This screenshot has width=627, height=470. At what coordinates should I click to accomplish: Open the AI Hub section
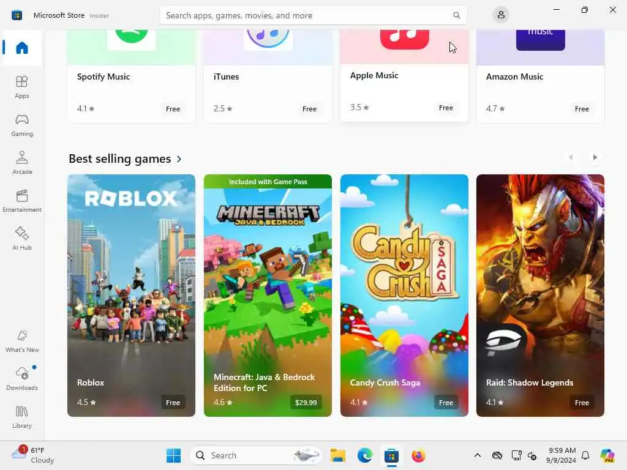21,239
